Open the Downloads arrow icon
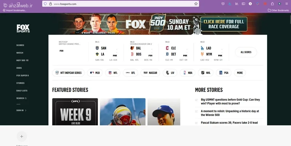Image resolution: width=291 pixels, height=146 pixels. coord(230,4)
